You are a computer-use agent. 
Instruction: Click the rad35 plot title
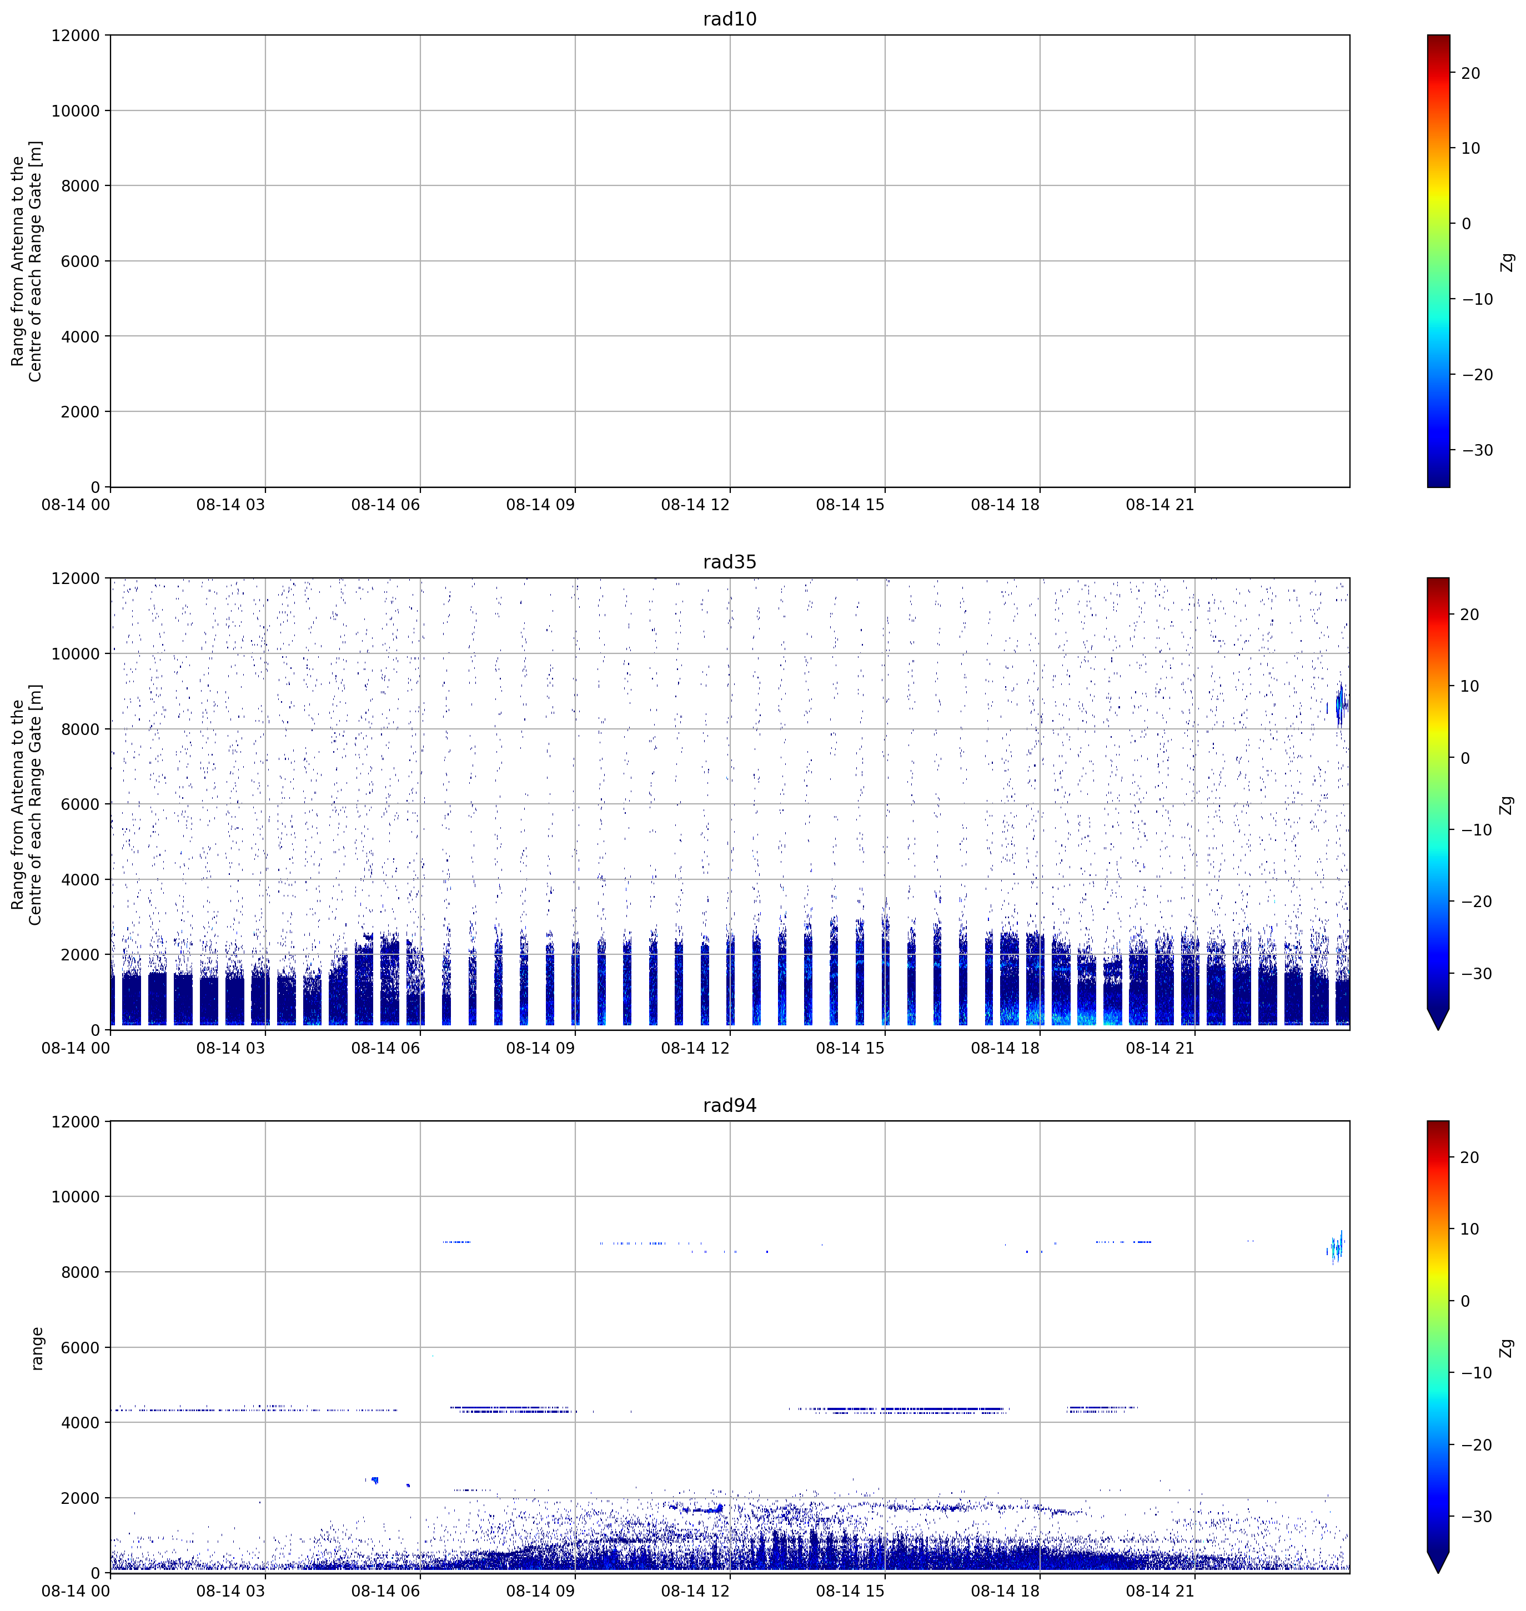coord(730,562)
